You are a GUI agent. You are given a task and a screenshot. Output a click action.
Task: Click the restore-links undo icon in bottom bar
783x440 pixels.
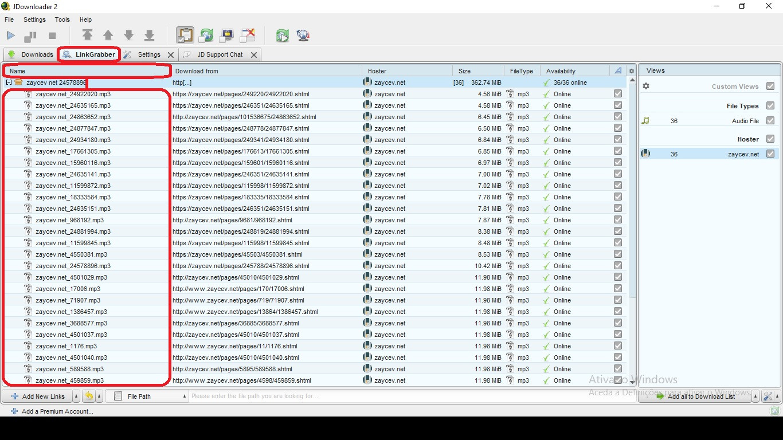89,396
